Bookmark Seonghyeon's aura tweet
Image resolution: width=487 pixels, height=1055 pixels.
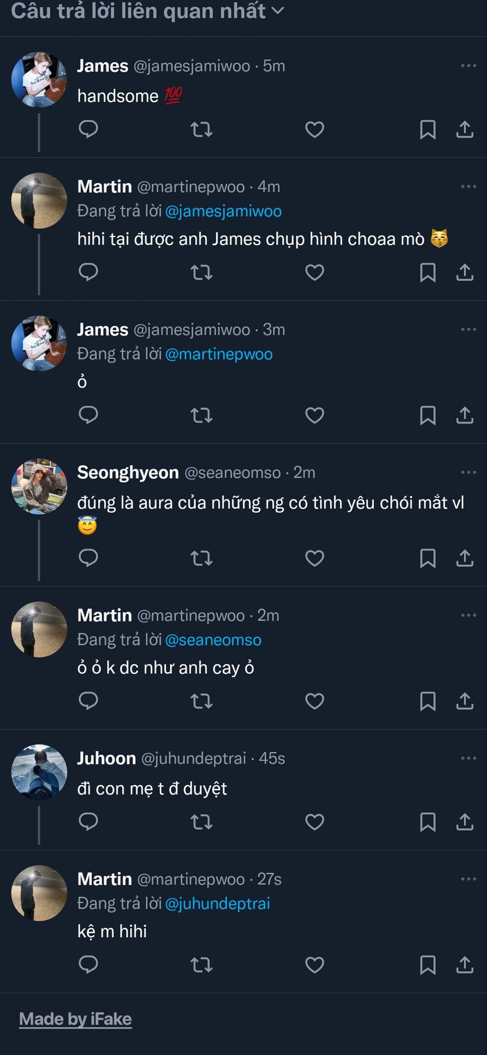(428, 558)
